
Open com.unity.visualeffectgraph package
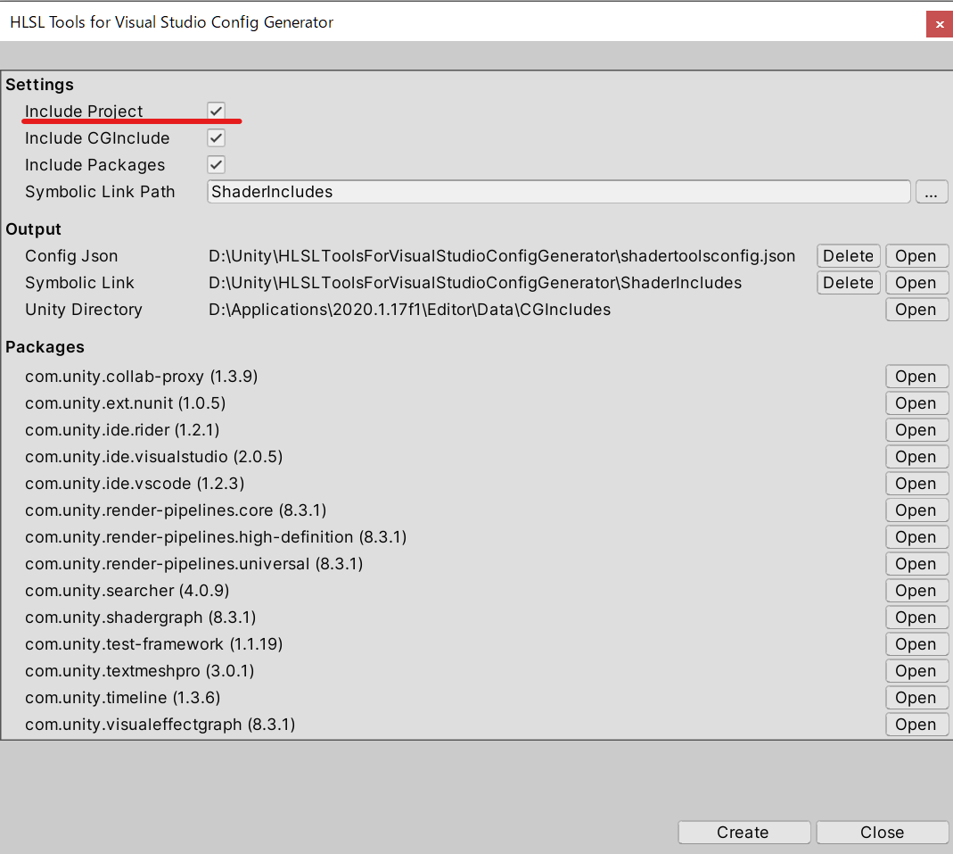pyautogui.click(x=916, y=725)
